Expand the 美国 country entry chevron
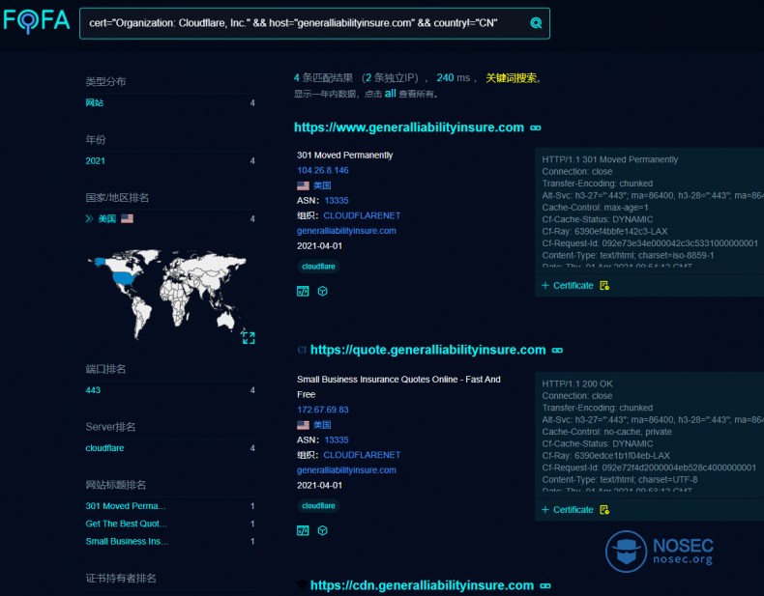Viewport: 764px width, 596px height. 89,219
